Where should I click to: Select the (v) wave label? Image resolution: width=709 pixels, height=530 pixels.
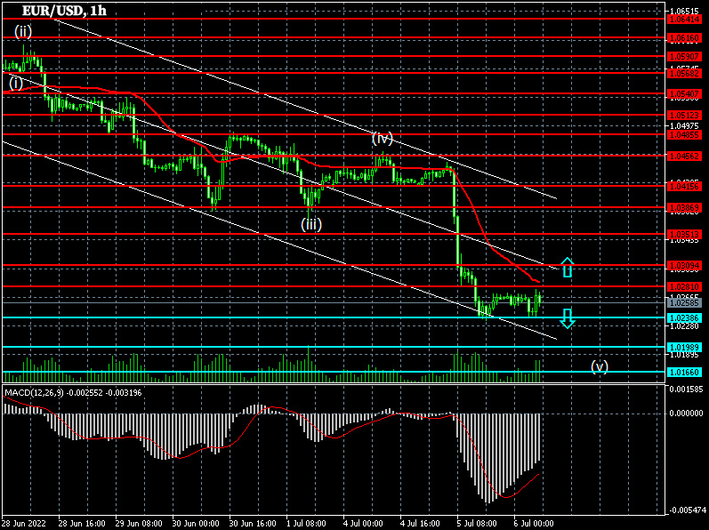click(600, 366)
